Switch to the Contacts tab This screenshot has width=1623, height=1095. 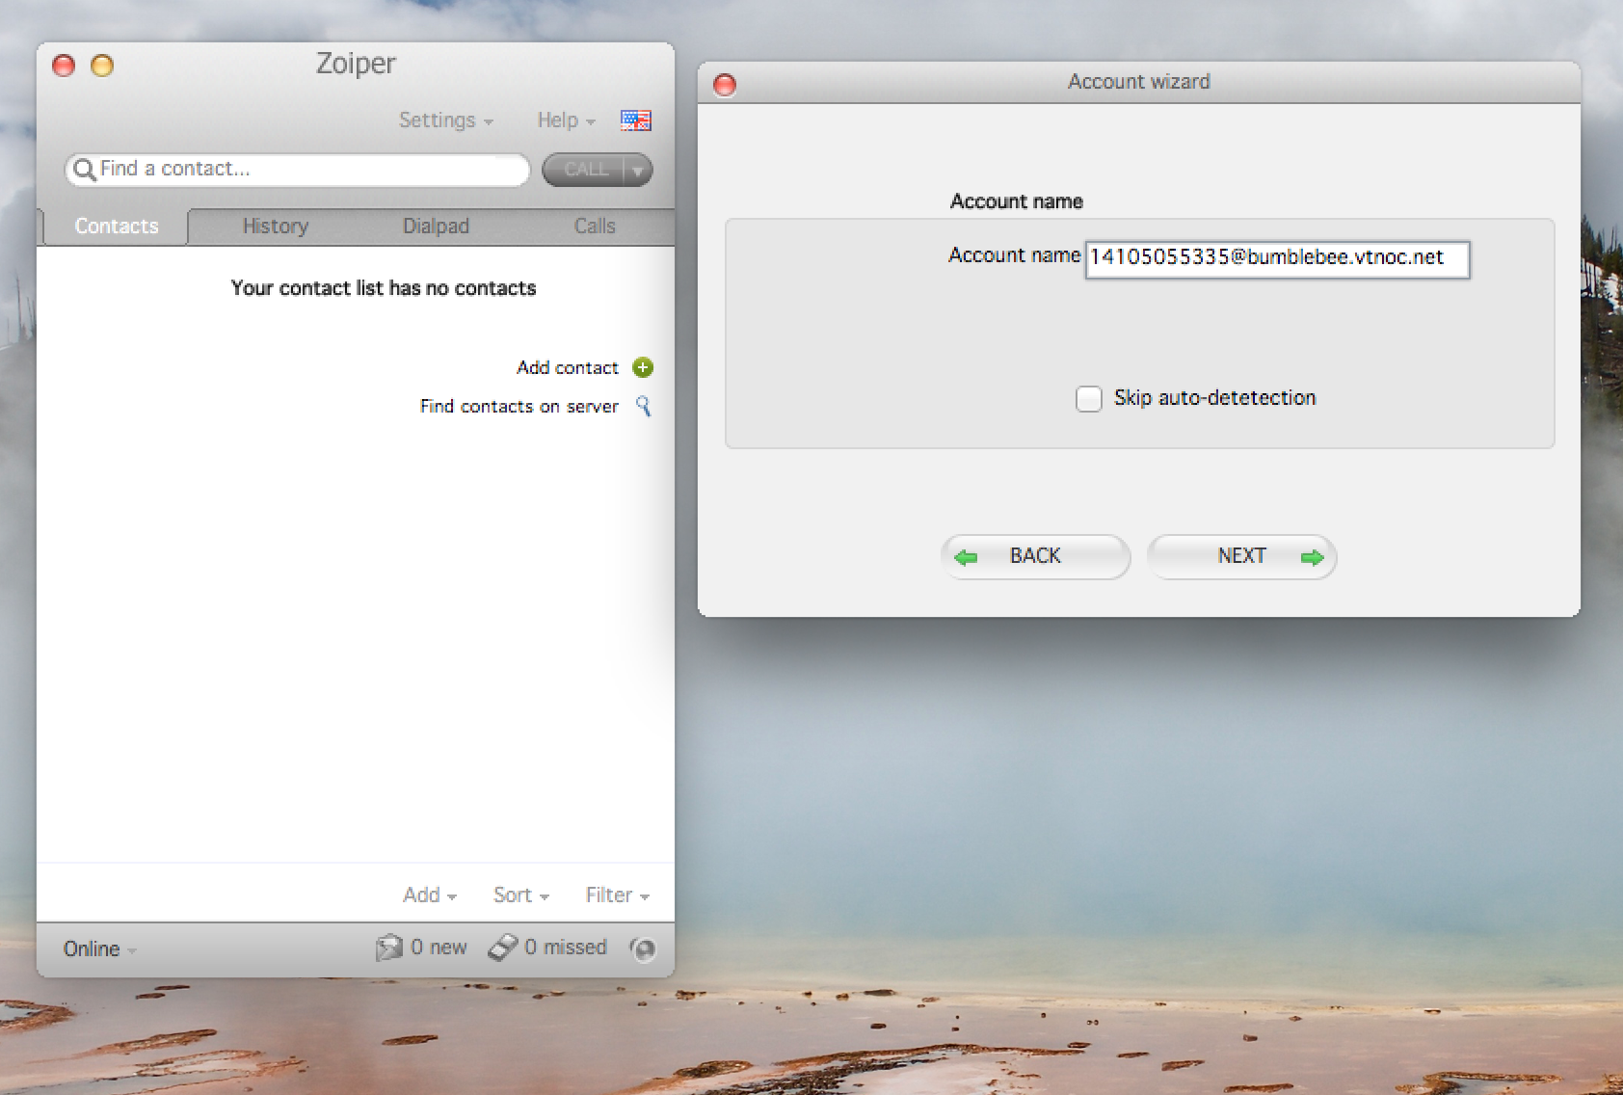coord(116,227)
